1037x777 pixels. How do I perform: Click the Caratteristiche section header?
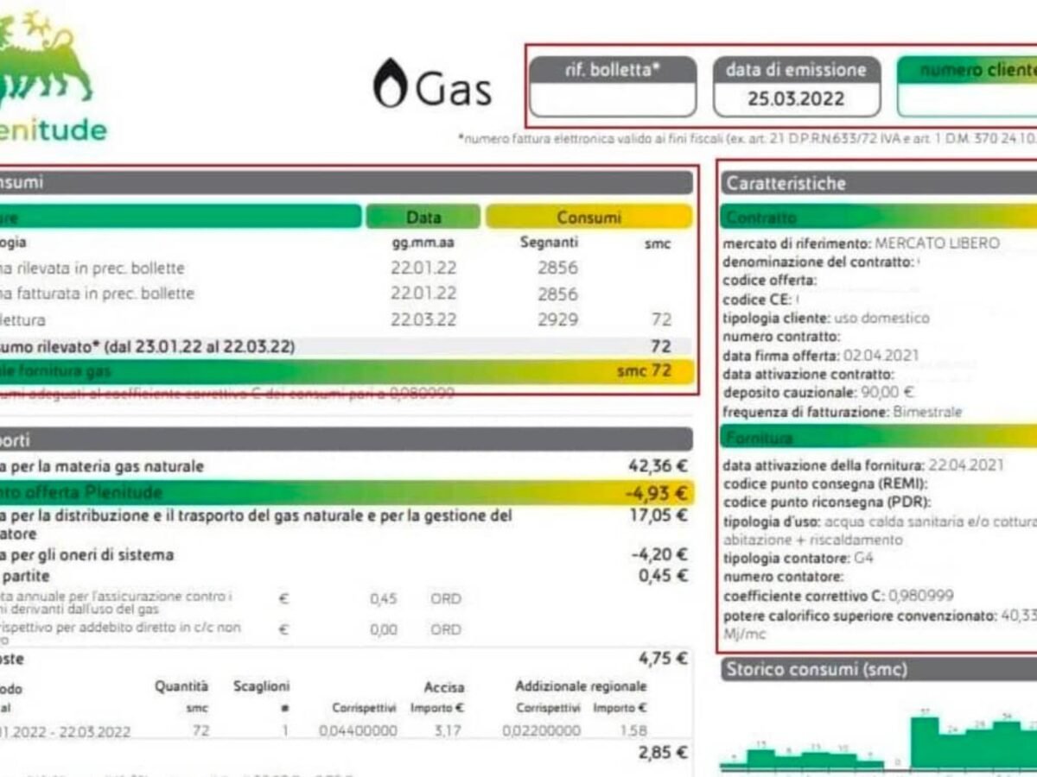(879, 183)
